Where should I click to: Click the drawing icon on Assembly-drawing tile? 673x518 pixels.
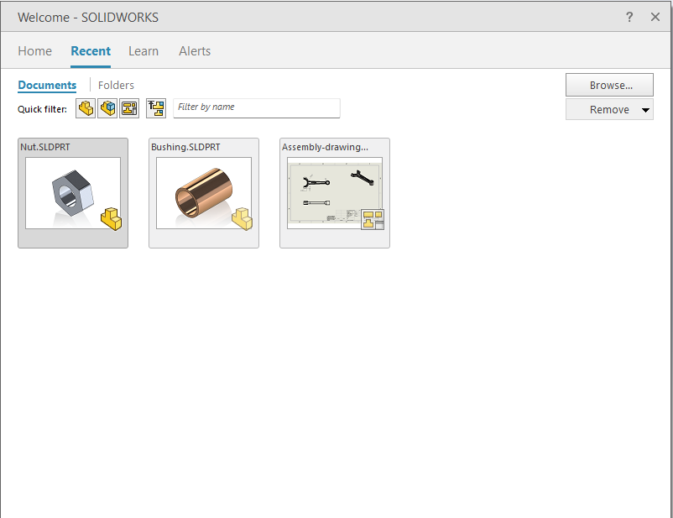point(373,220)
